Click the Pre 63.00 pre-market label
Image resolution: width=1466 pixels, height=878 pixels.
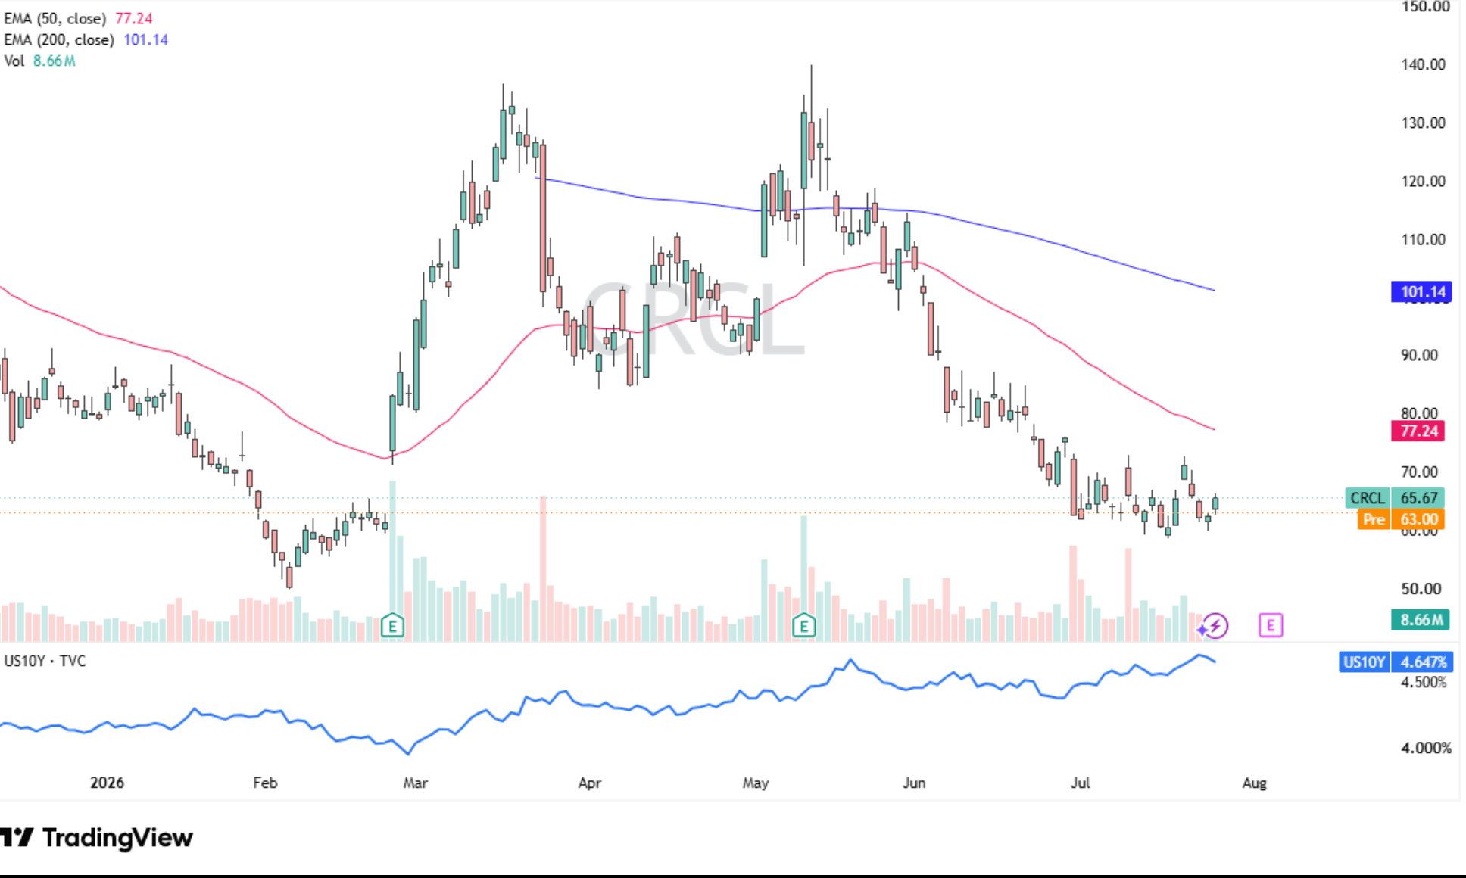1401,519
